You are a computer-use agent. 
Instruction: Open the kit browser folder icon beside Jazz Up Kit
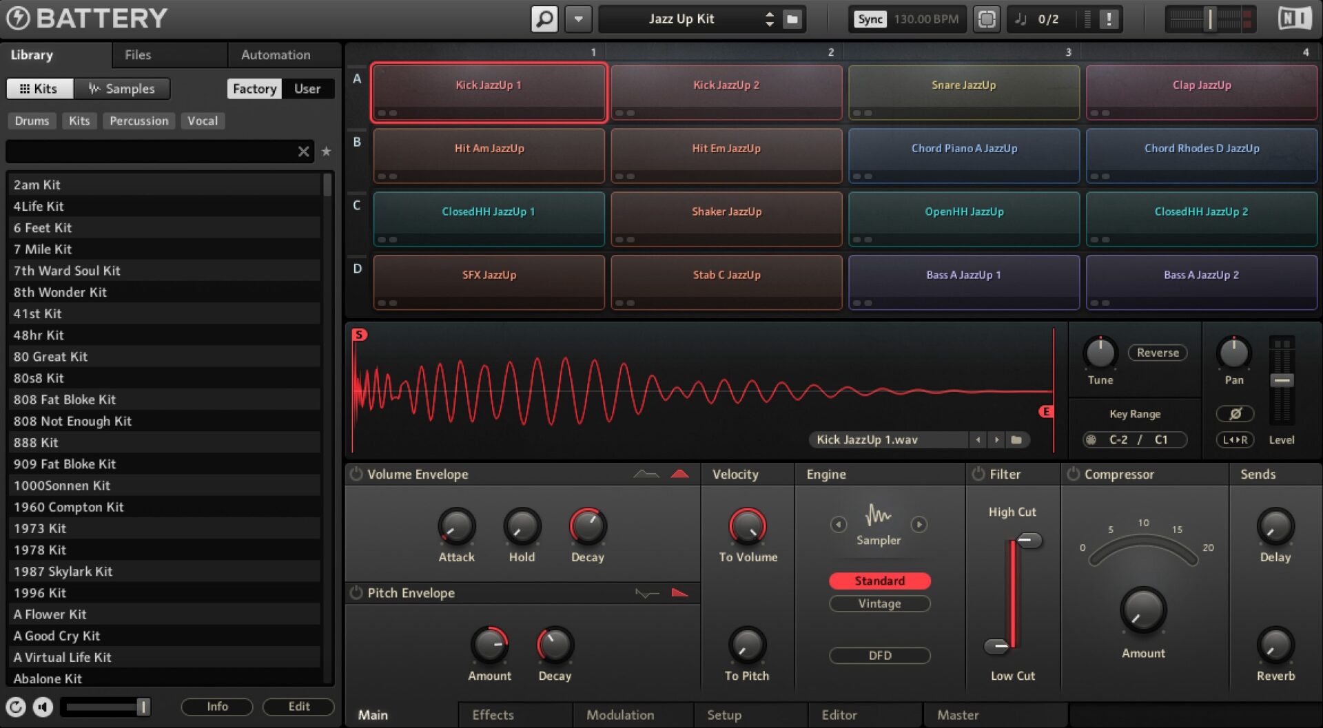[x=791, y=19]
